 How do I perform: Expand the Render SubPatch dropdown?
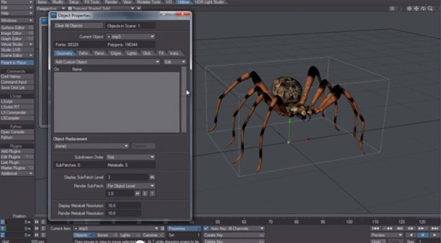pos(130,186)
